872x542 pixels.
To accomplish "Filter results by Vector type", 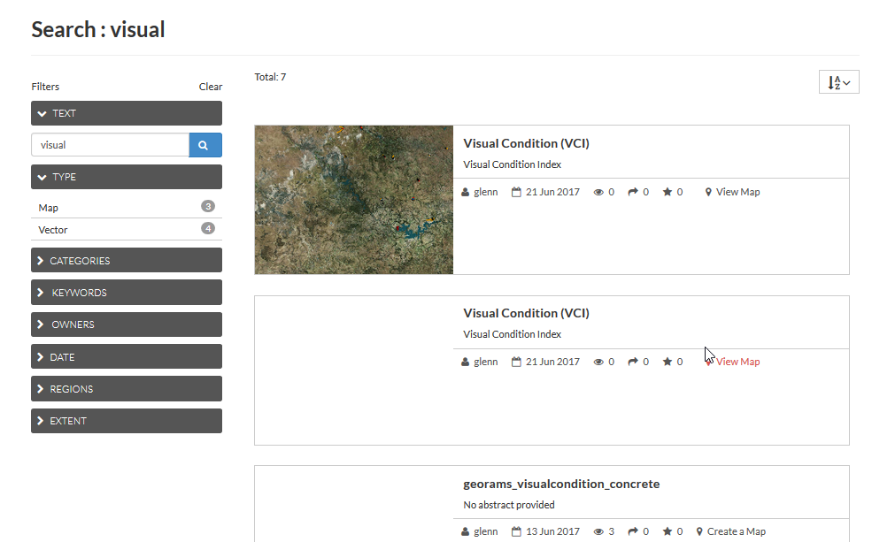I will click(53, 230).
